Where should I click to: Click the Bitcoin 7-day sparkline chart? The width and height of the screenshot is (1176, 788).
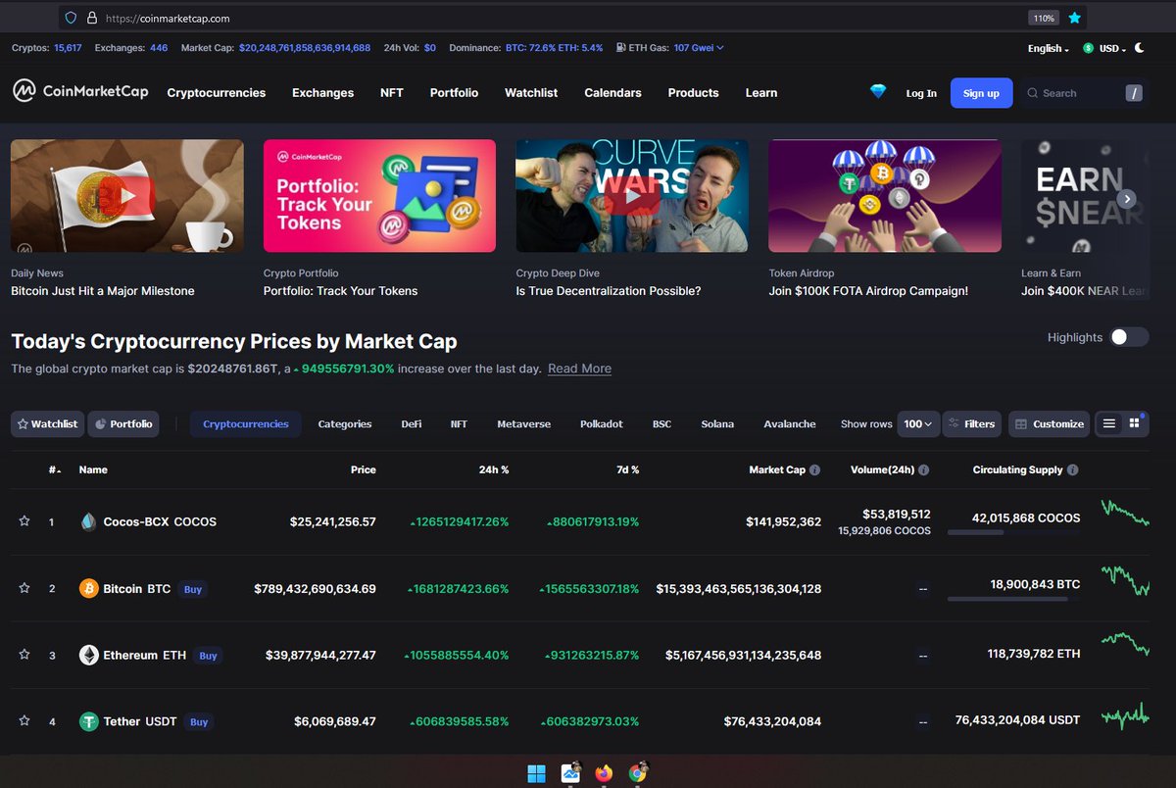coord(1124,579)
